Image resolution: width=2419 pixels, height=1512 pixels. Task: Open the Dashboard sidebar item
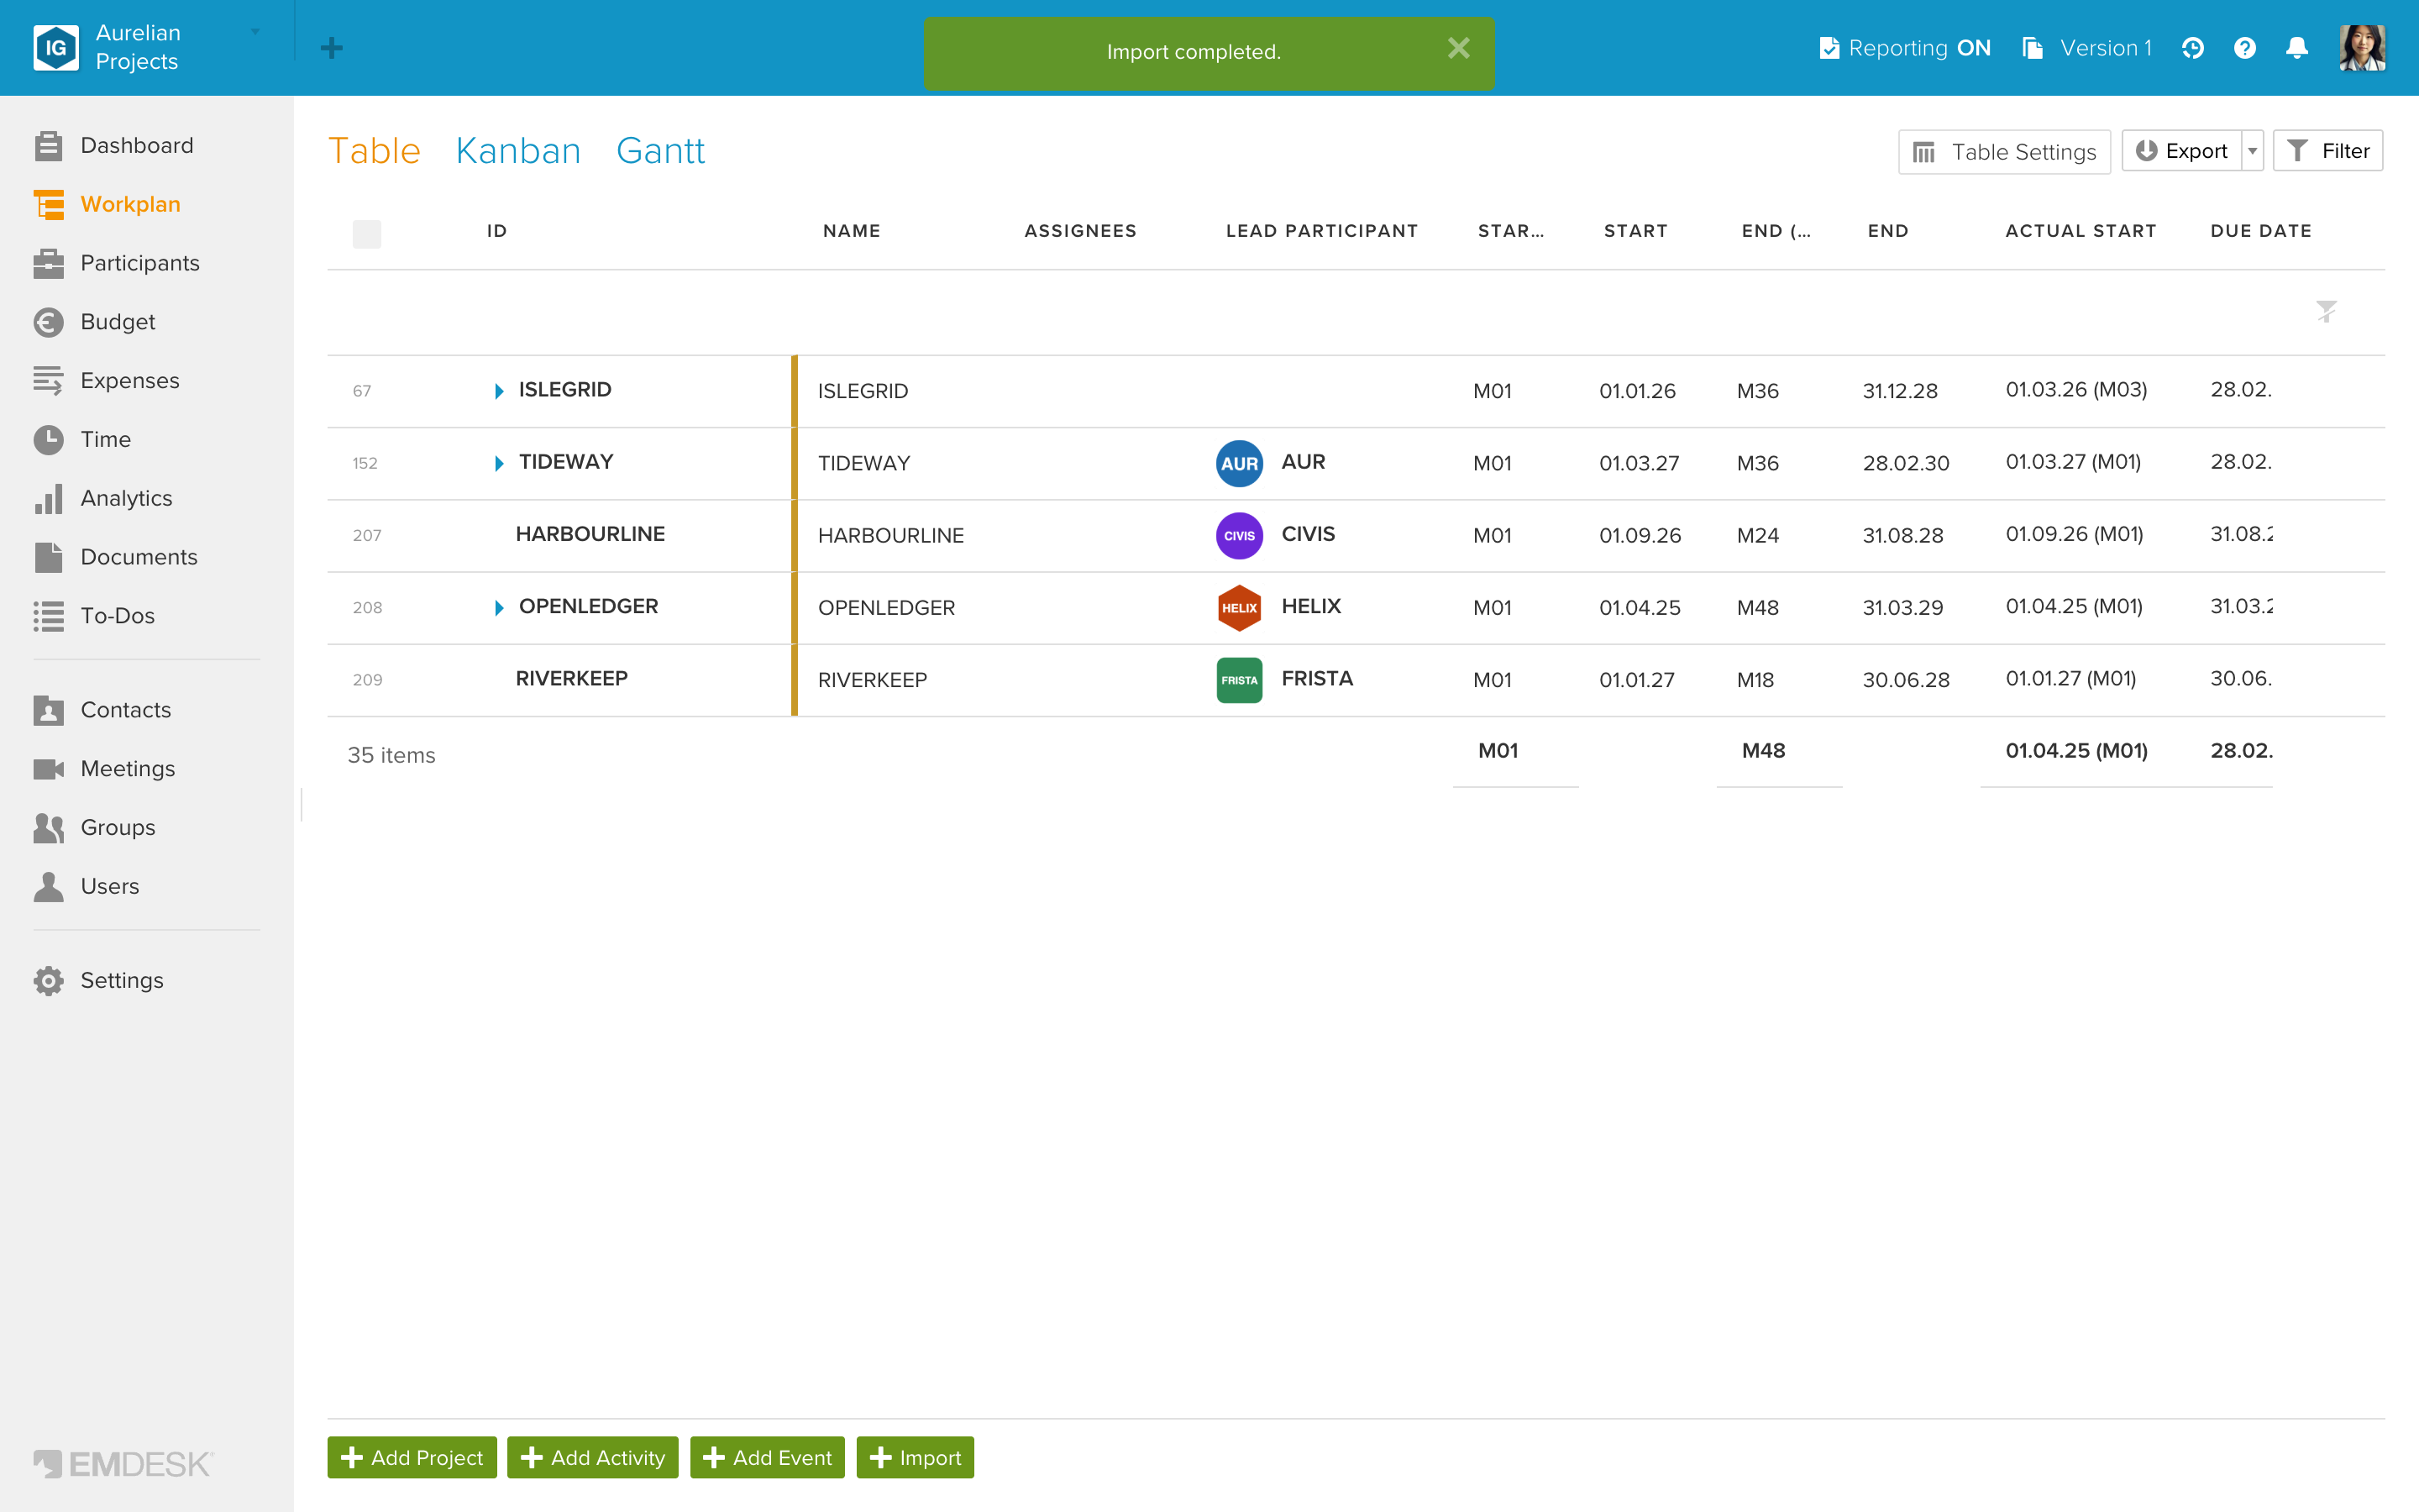coord(113,146)
